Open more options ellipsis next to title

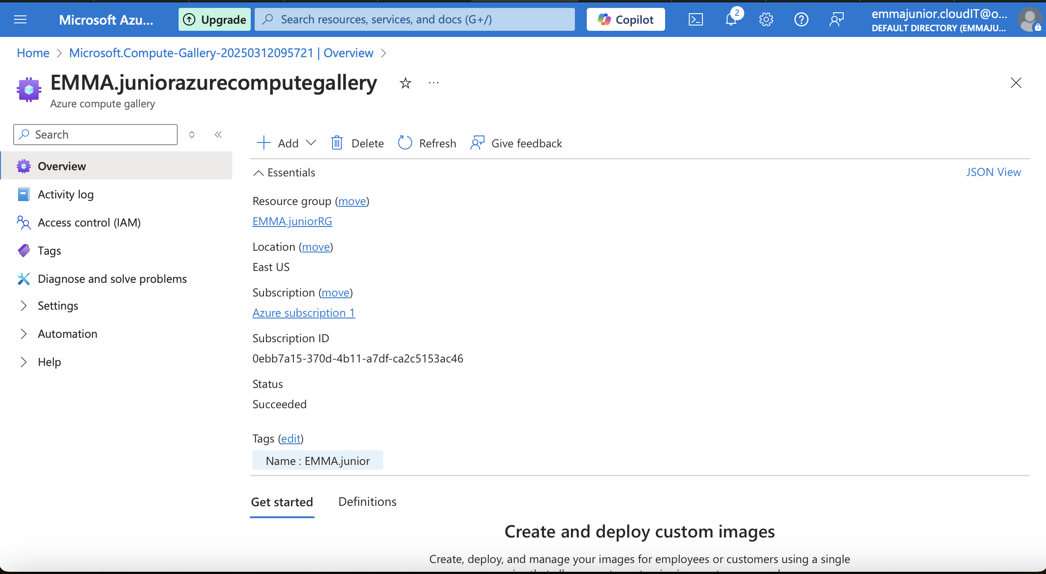click(434, 83)
